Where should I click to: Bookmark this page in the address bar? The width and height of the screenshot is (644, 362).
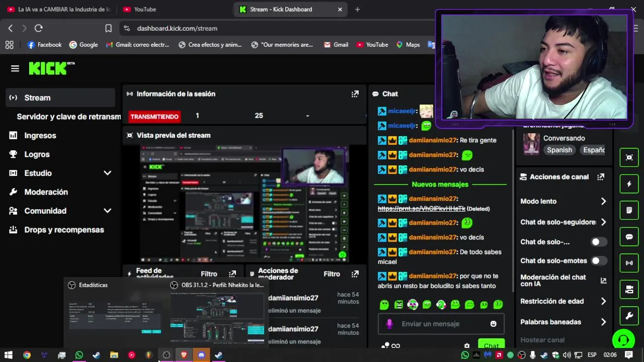click(x=108, y=29)
